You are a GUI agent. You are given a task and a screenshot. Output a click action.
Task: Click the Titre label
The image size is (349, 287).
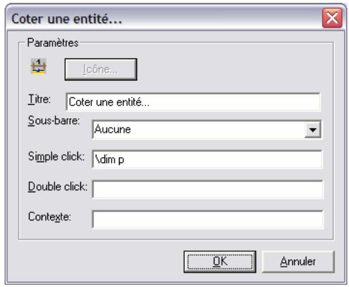(39, 100)
